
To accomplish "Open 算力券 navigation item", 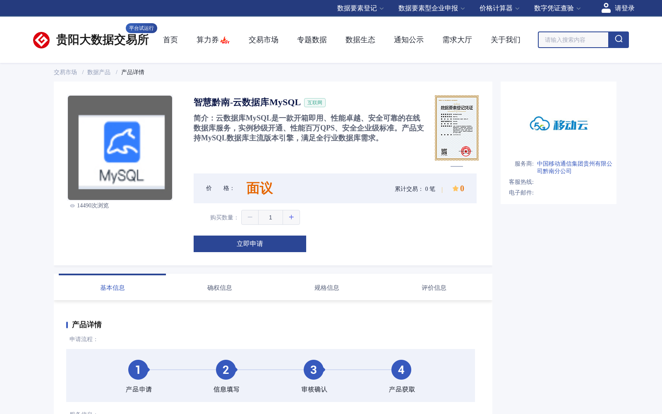I will click(207, 40).
